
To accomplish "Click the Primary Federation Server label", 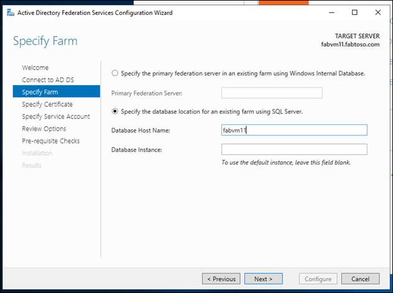I will pyautogui.click(x=147, y=93).
